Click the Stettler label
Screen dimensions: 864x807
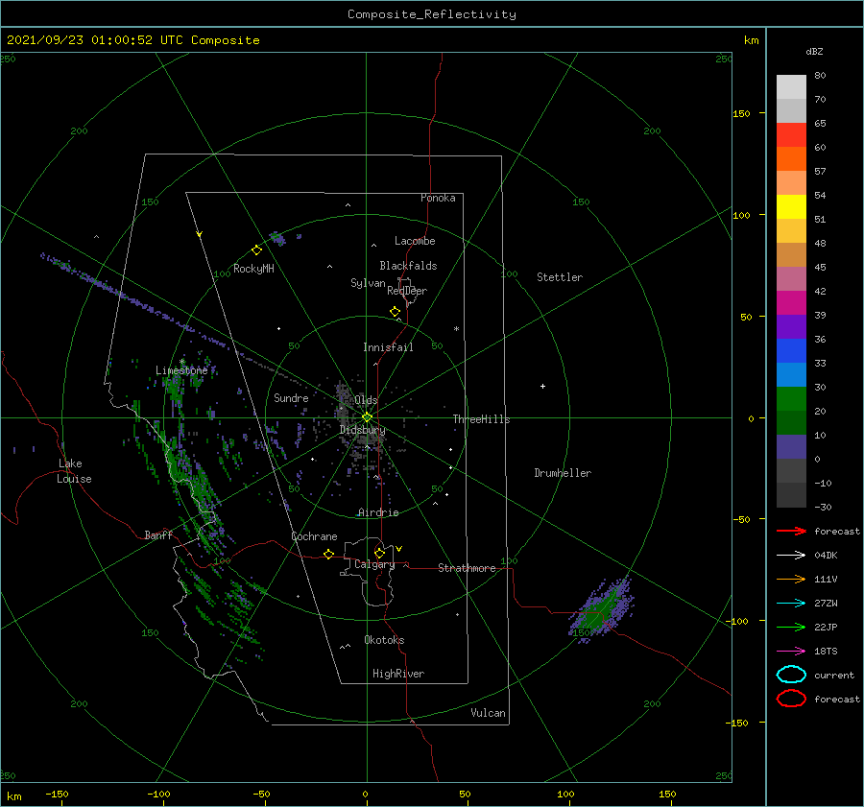[560, 277]
